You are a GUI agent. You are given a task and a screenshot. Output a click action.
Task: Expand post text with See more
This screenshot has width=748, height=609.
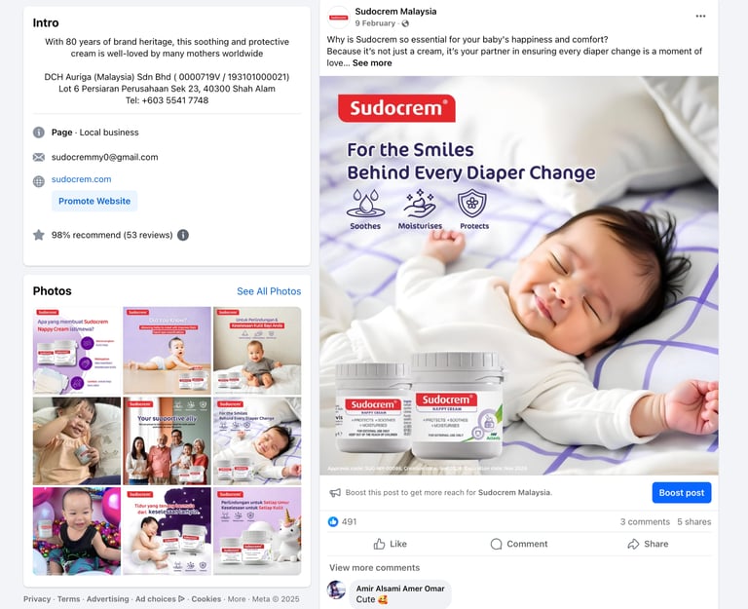click(x=372, y=63)
